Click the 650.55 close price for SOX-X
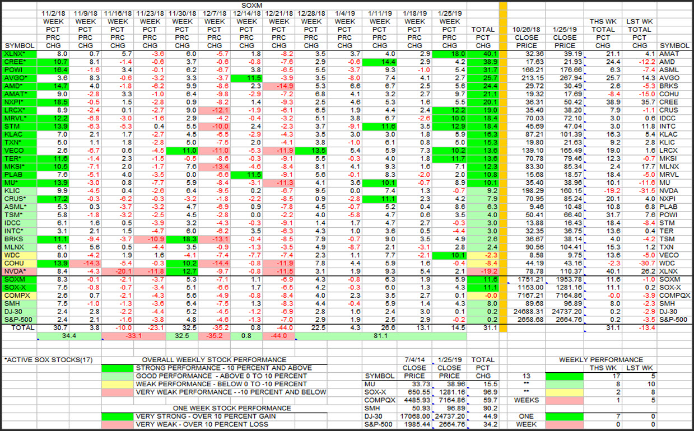Screen dimensions: 694x431 tap(414, 392)
